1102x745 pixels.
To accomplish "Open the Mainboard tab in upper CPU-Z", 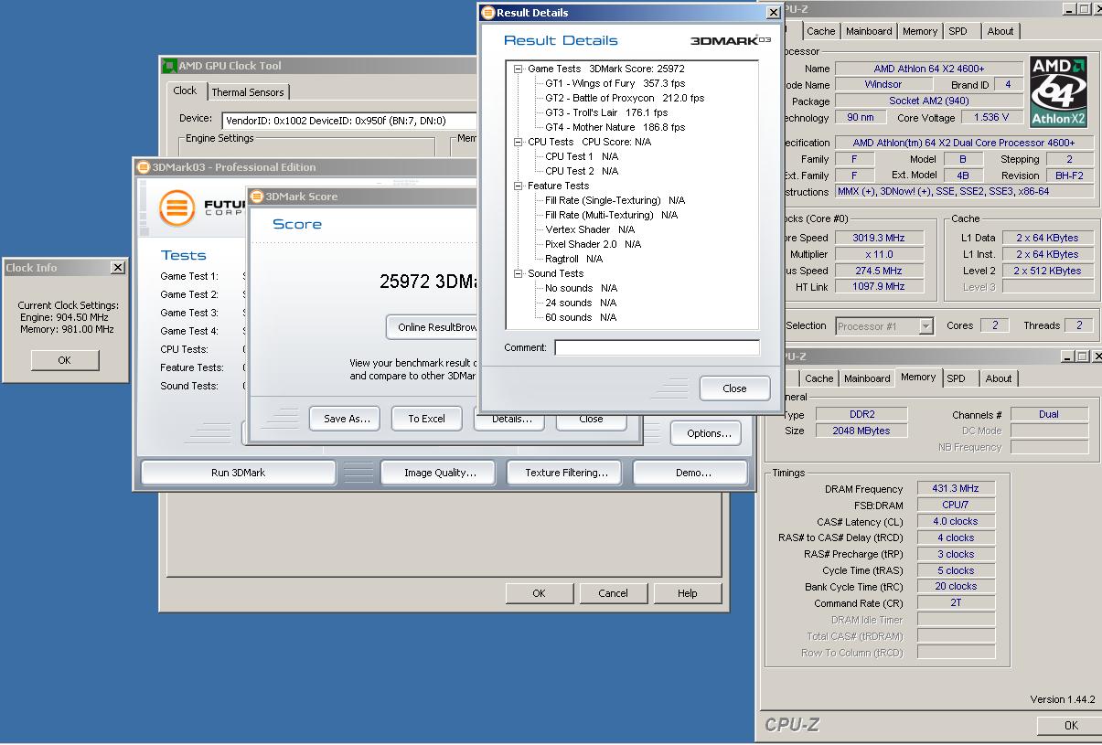I will pos(869,31).
